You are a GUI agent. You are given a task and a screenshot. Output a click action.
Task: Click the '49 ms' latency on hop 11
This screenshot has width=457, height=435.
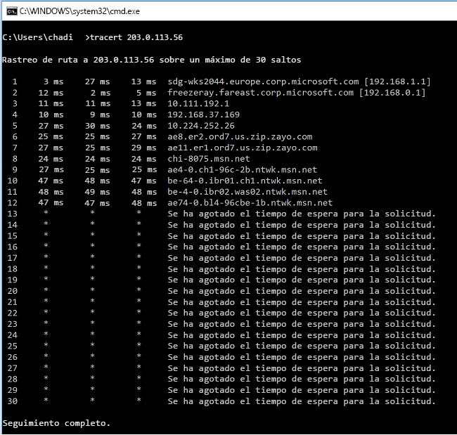[x=98, y=192]
